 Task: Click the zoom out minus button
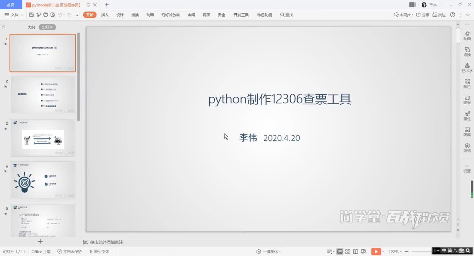(407, 252)
